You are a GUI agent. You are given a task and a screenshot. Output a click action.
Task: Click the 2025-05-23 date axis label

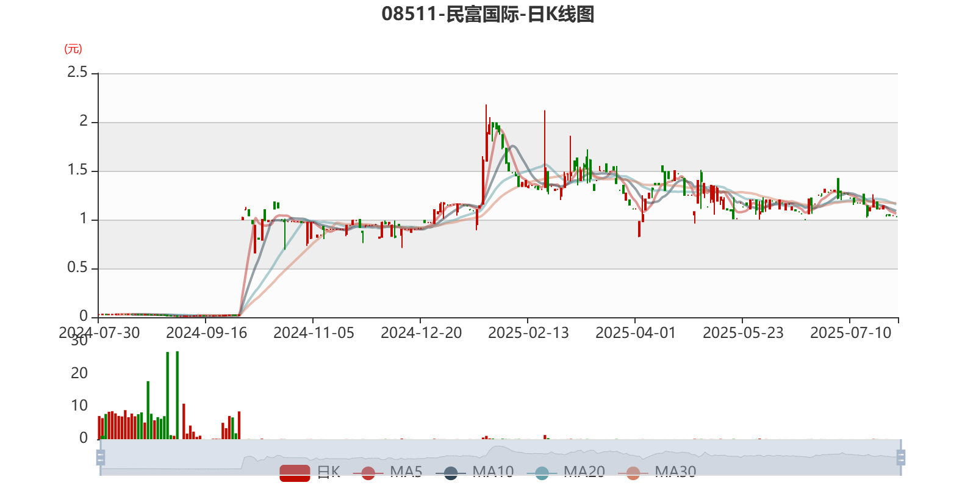coord(744,333)
